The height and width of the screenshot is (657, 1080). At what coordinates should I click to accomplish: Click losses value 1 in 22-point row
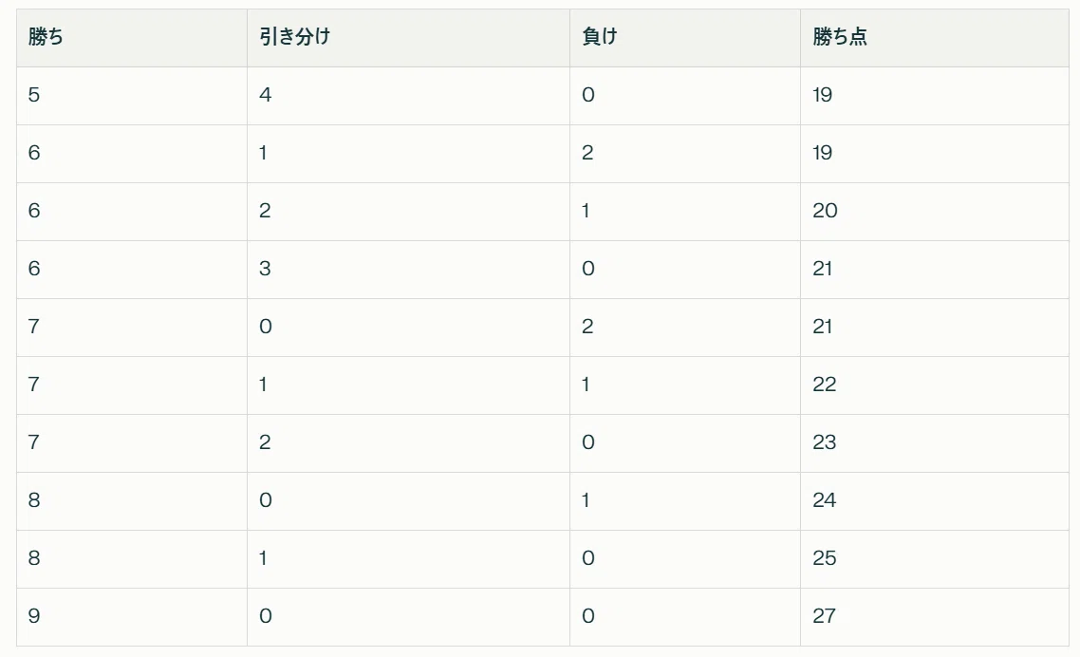(684, 385)
